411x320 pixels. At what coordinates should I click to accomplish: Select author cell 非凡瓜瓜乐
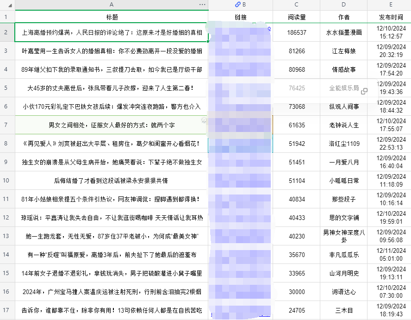point(343,255)
